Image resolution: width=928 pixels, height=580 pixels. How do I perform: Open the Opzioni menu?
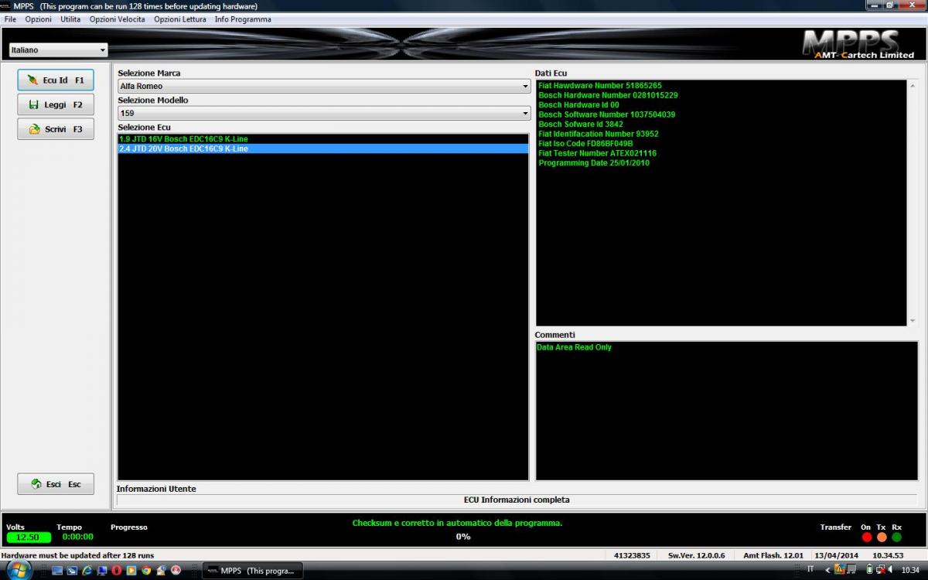point(39,19)
